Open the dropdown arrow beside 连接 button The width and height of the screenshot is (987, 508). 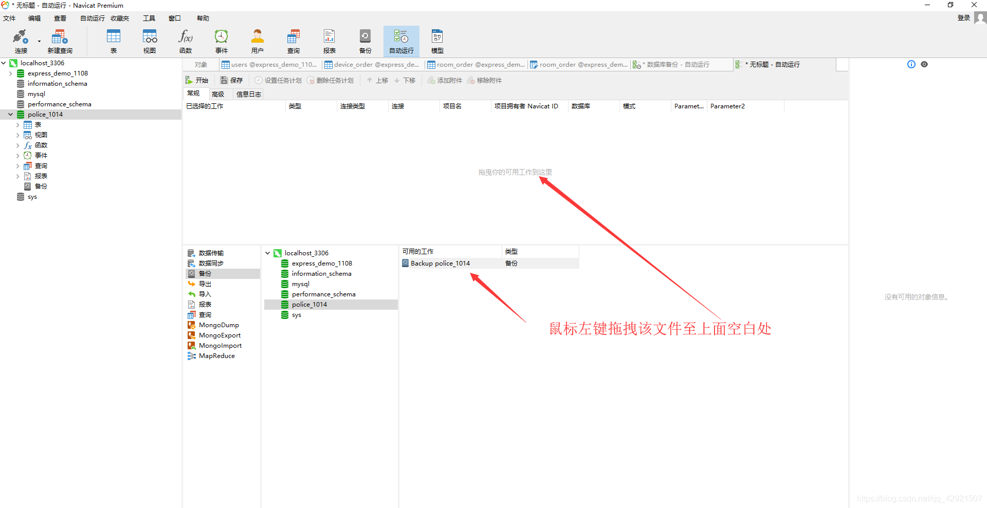[x=39, y=41]
